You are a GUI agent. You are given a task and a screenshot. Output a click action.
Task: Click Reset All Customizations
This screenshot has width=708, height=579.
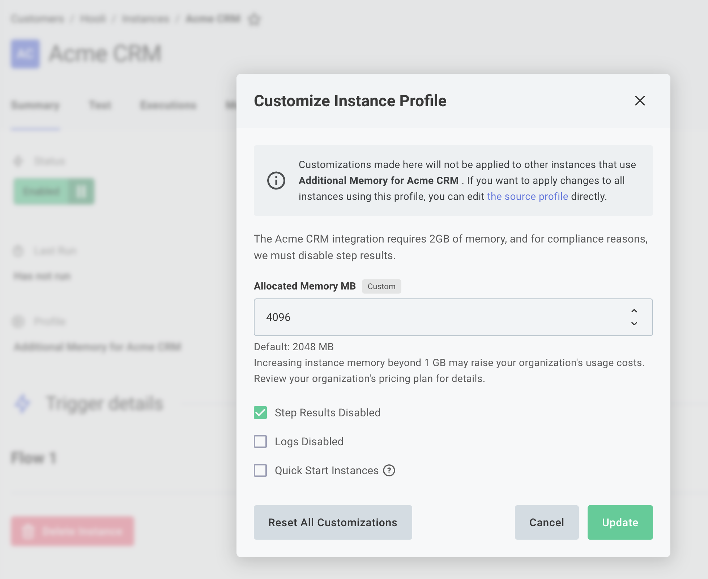(x=333, y=522)
